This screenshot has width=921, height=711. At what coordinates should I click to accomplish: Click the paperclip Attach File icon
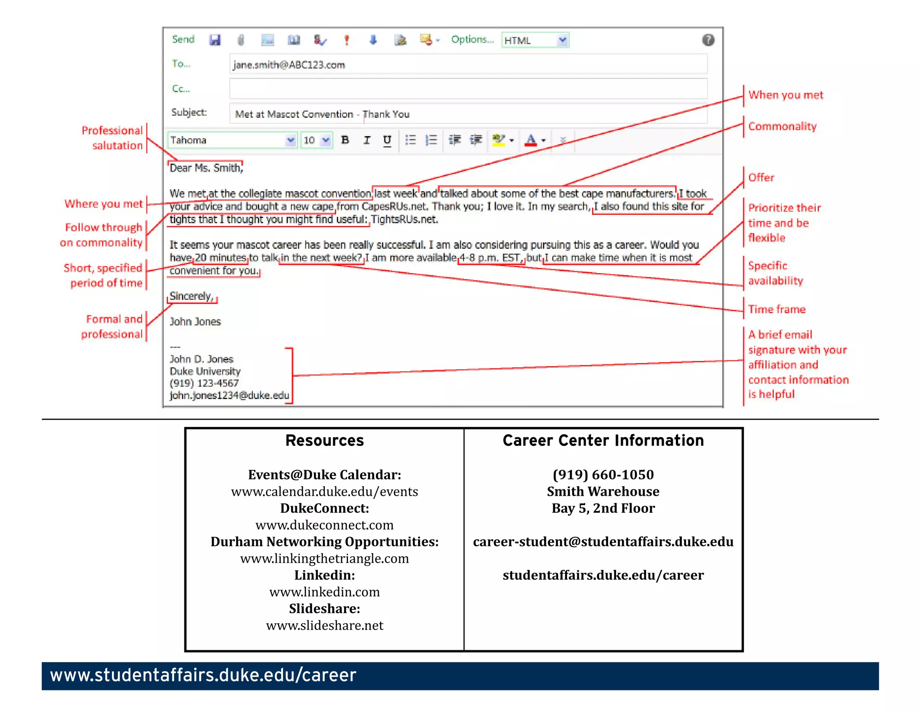click(x=241, y=40)
